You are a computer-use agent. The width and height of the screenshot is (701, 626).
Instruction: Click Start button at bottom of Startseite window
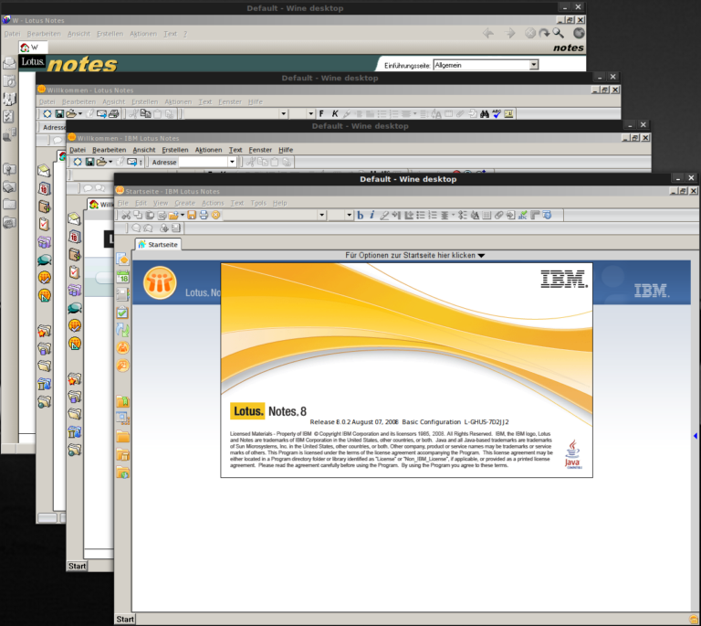click(x=125, y=620)
